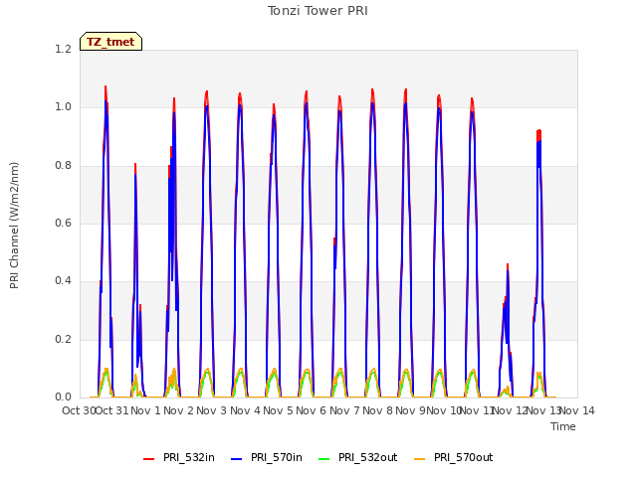Screen dimensions: 637x477
Task: Click the Nov 2 date tick label
Action: click(178, 410)
